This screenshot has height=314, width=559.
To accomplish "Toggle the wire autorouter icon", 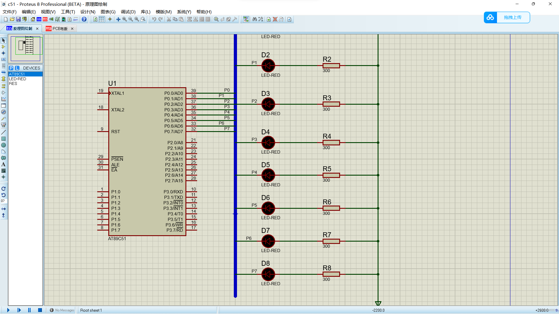I will tap(246, 19).
